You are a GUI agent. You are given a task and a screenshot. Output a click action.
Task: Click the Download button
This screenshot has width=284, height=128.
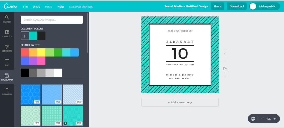pos(237,6)
